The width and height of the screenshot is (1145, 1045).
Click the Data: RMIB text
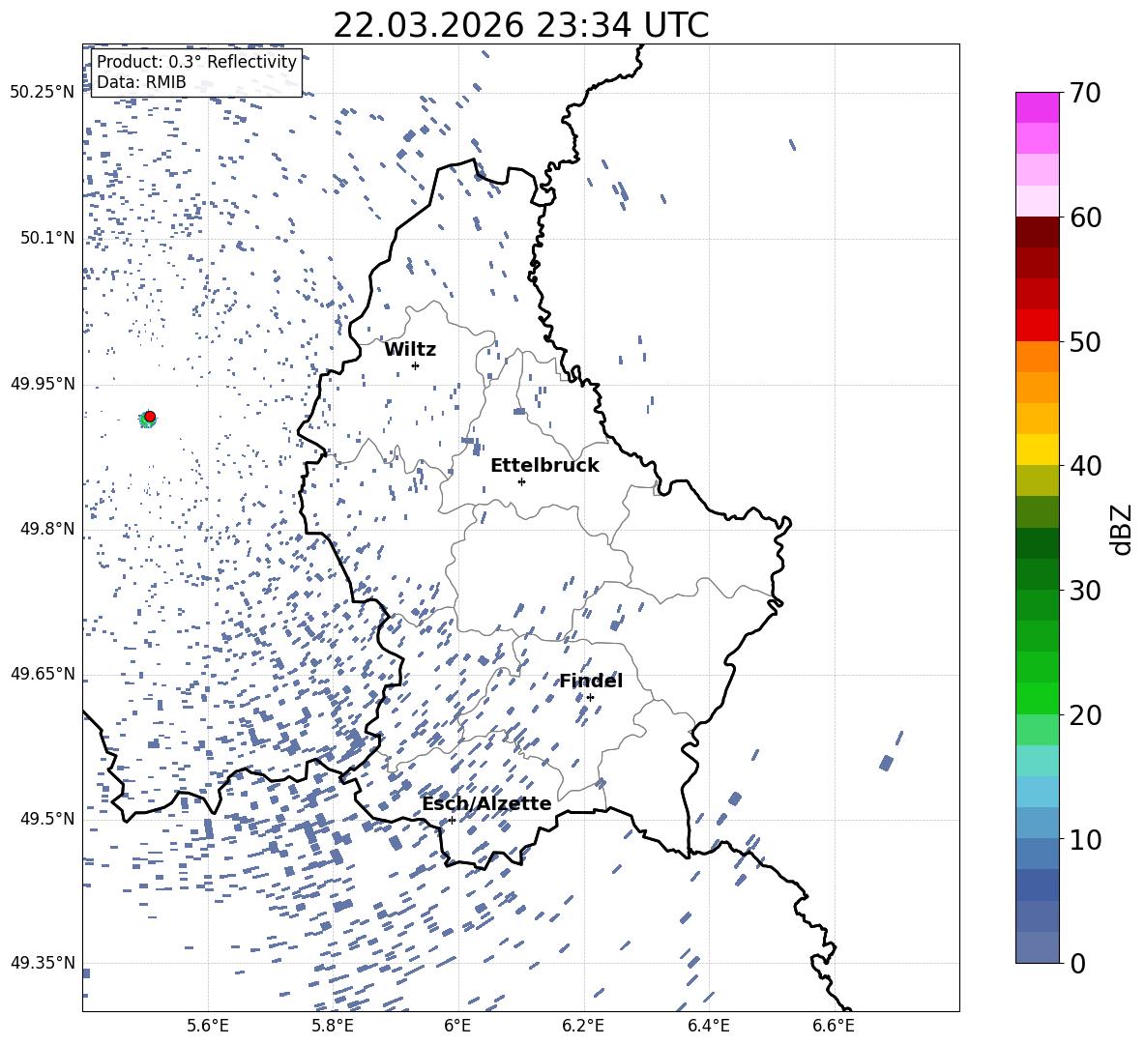(141, 82)
